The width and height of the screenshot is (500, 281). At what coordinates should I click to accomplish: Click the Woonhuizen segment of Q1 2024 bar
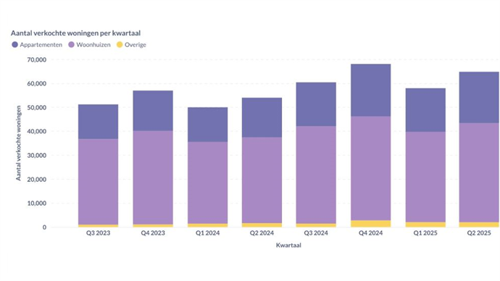pyautogui.click(x=207, y=183)
